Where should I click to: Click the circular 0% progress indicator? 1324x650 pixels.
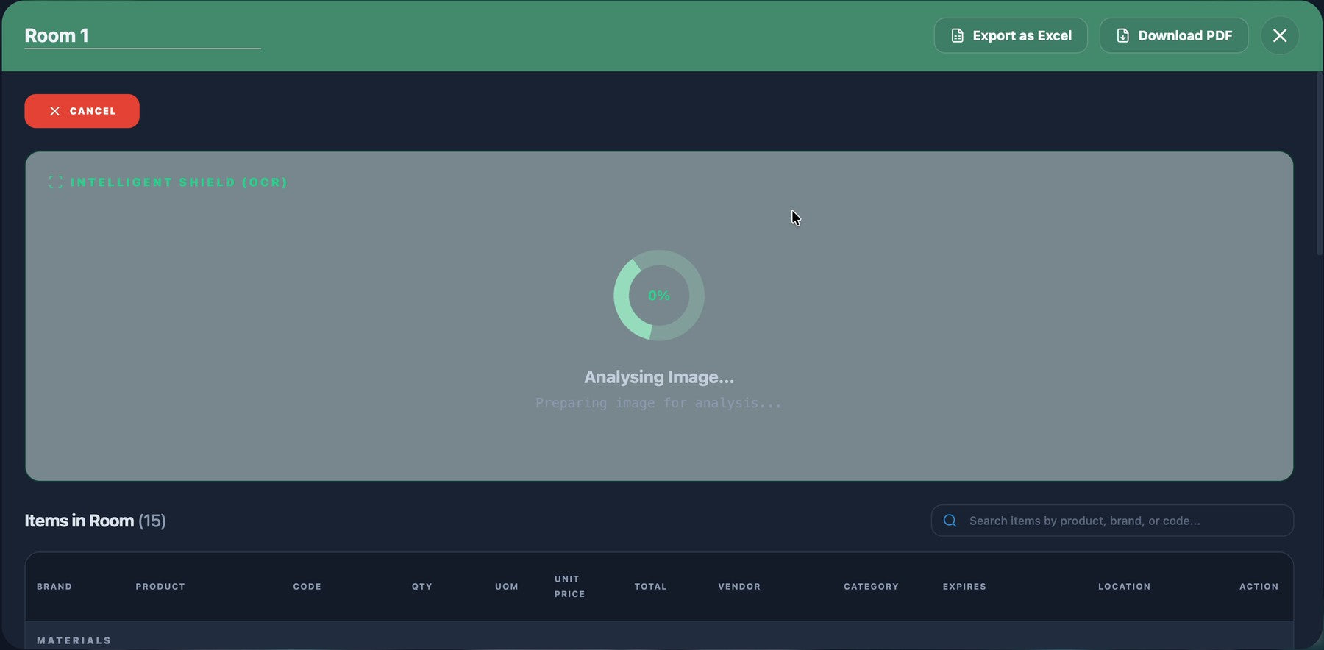(x=659, y=296)
